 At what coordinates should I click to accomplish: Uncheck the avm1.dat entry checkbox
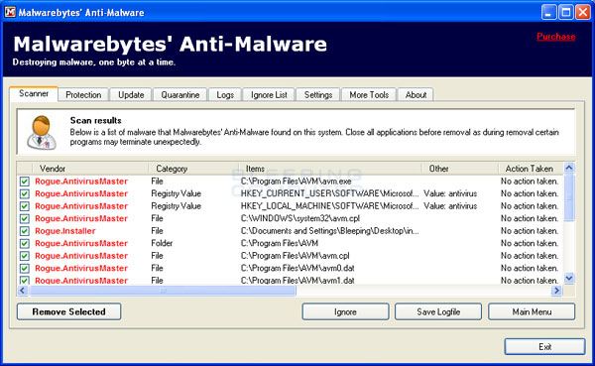click(25, 280)
